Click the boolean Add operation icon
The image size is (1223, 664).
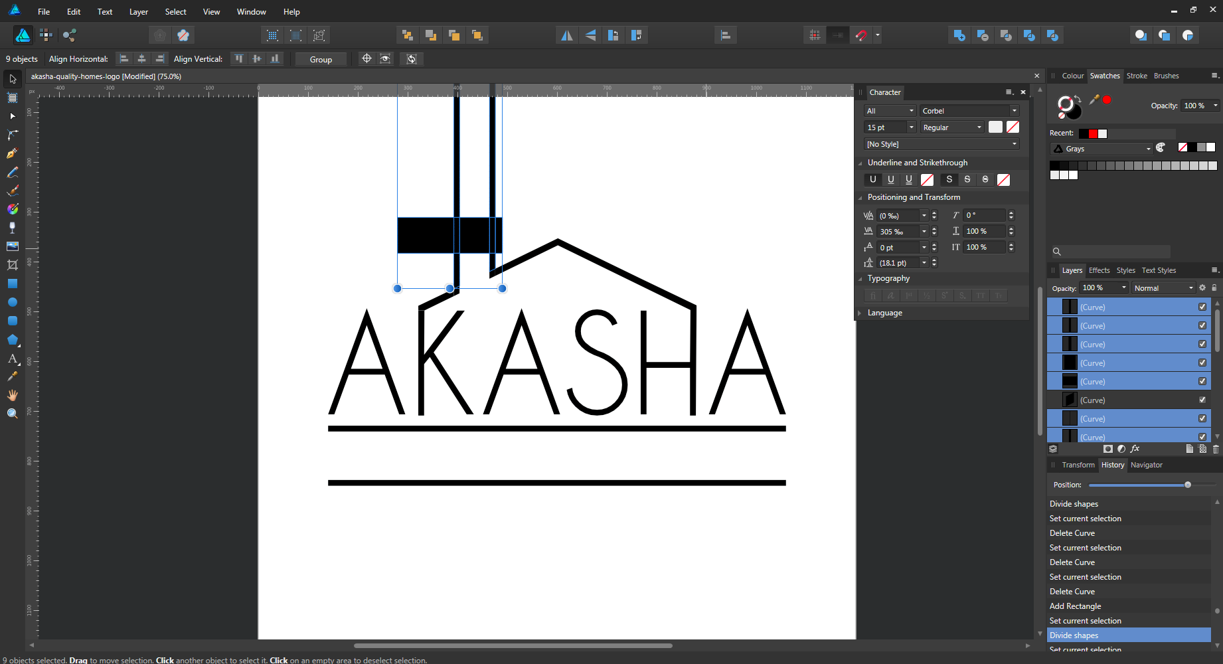coord(959,35)
